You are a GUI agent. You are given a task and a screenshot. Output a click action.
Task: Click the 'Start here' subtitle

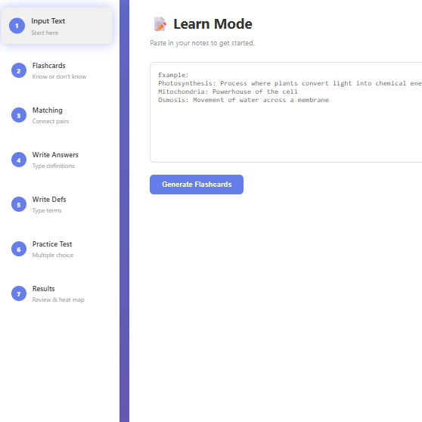point(45,33)
